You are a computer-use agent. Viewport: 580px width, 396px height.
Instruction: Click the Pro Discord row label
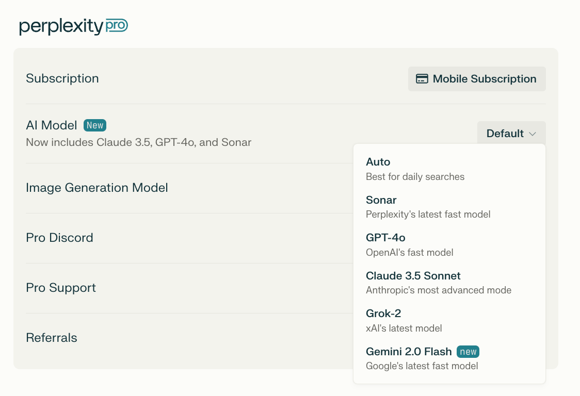pyautogui.click(x=59, y=238)
